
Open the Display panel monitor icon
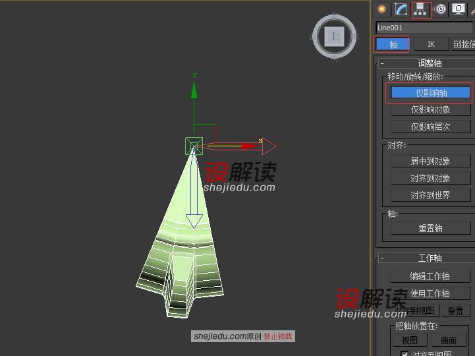[459, 9]
